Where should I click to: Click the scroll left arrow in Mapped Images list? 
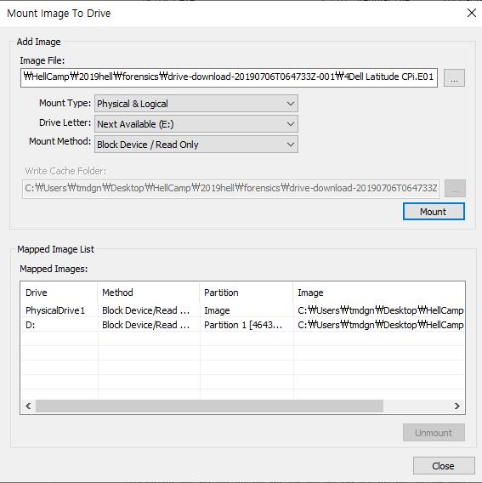click(x=28, y=406)
